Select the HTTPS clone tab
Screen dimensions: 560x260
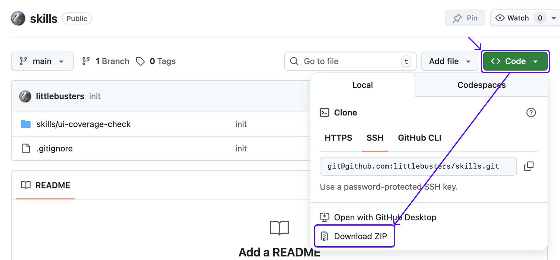(338, 138)
